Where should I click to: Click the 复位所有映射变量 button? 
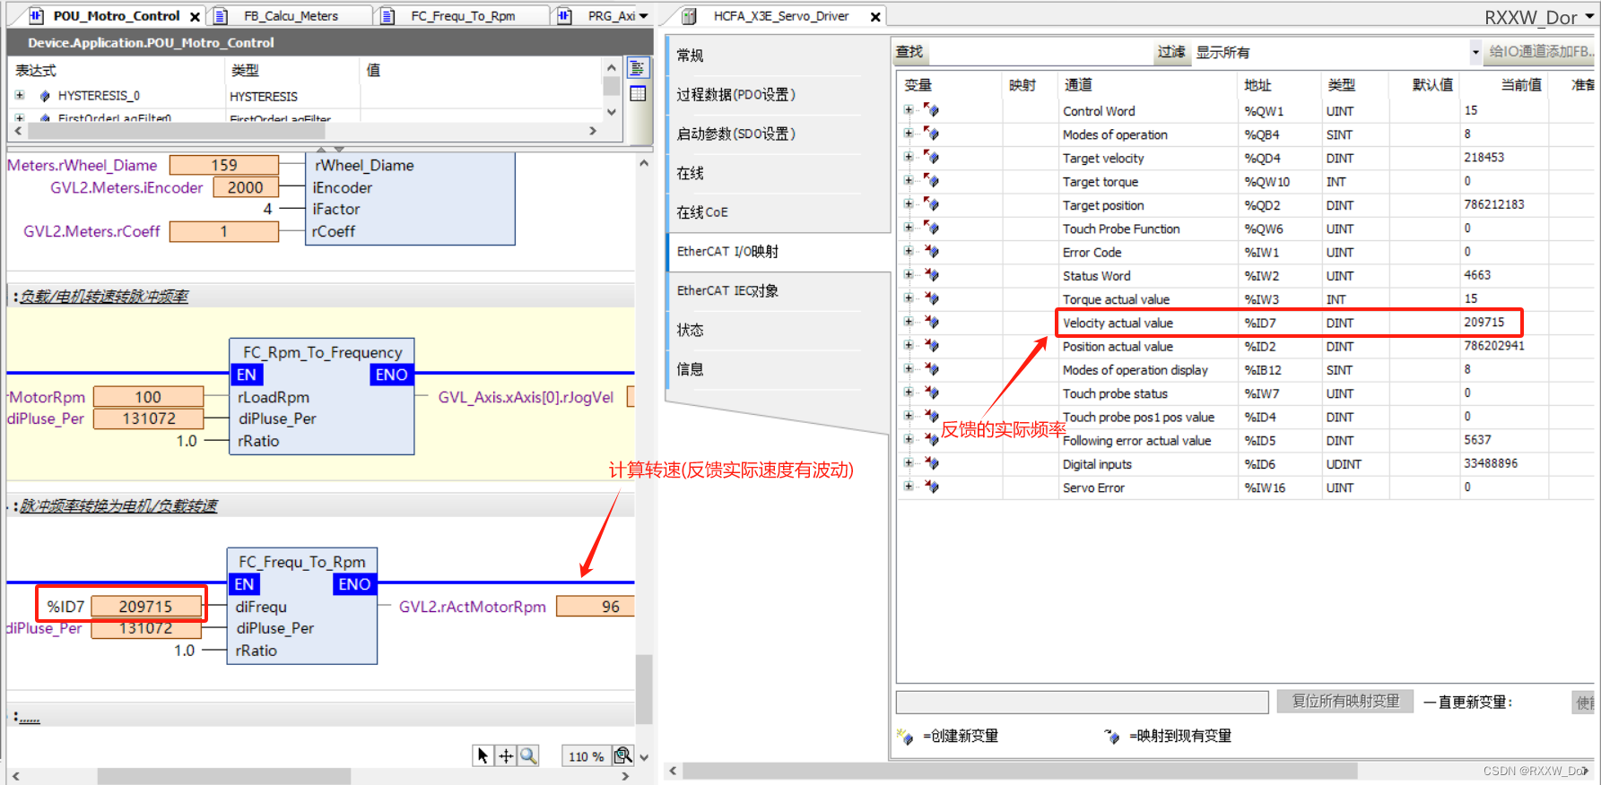pos(1344,702)
